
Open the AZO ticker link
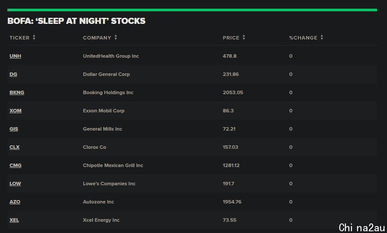[x=15, y=202]
